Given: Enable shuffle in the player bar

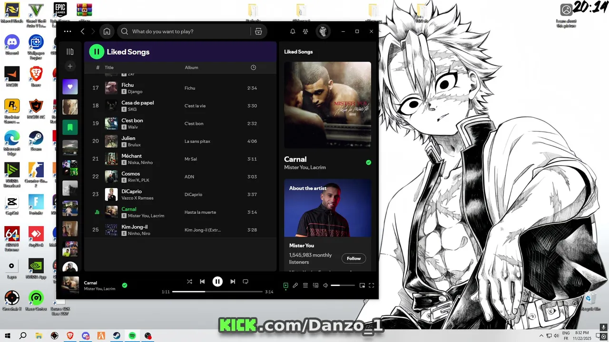Looking at the screenshot, I should 189,282.
